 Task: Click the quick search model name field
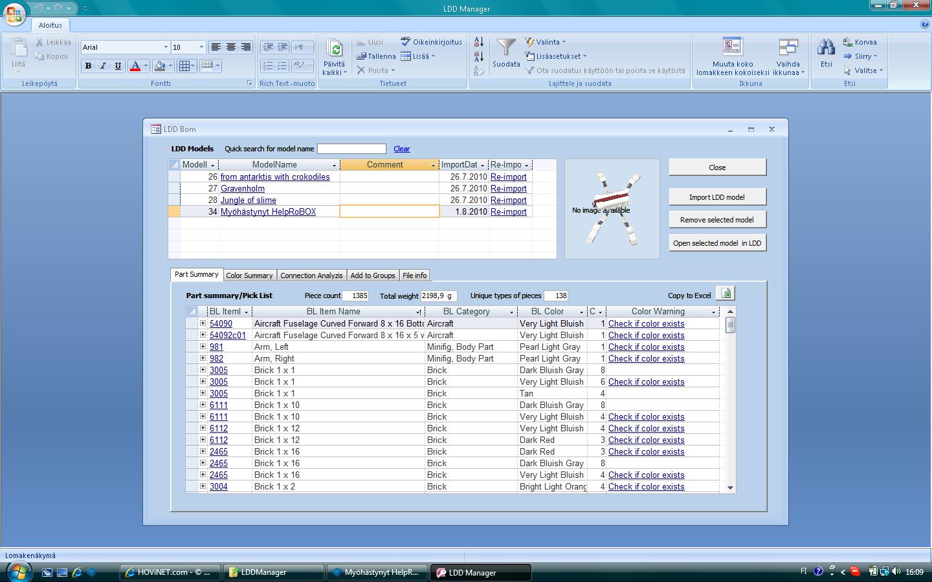[351, 149]
